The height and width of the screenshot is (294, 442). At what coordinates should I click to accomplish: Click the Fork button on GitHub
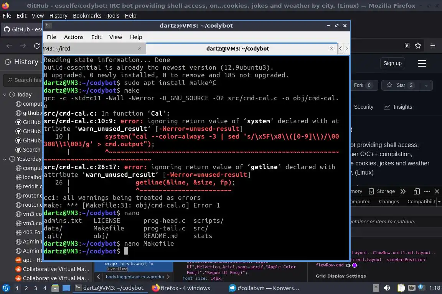coord(364,85)
